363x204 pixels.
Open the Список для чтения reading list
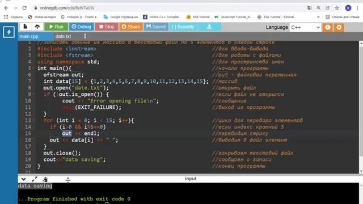(343, 17)
